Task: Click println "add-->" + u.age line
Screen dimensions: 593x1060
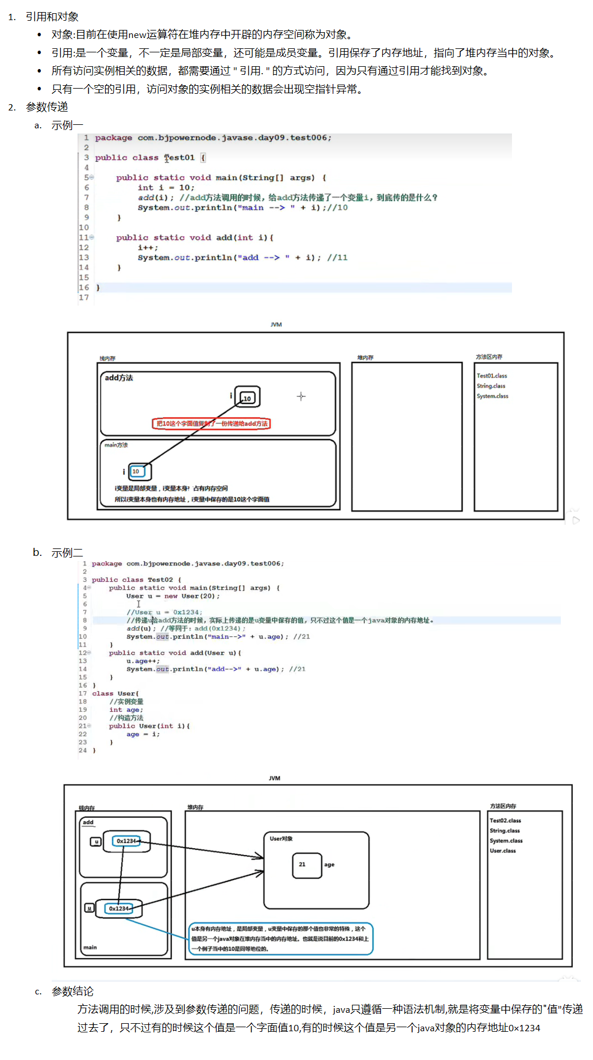Action: [216, 669]
